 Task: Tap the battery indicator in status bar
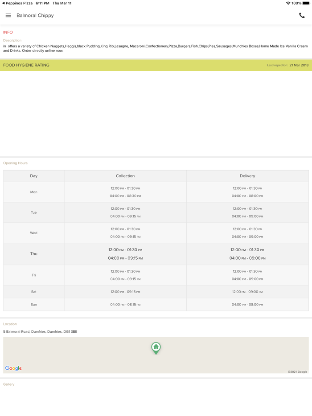(x=306, y=3)
